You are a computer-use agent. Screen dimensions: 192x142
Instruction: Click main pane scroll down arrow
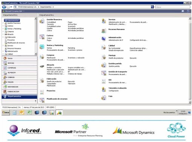pyautogui.click(x=190, y=102)
